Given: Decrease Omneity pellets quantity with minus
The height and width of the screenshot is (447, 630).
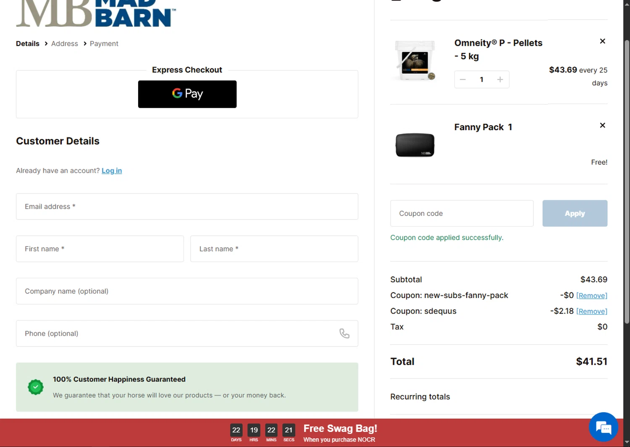Looking at the screenshot, I should coord(463,79).
